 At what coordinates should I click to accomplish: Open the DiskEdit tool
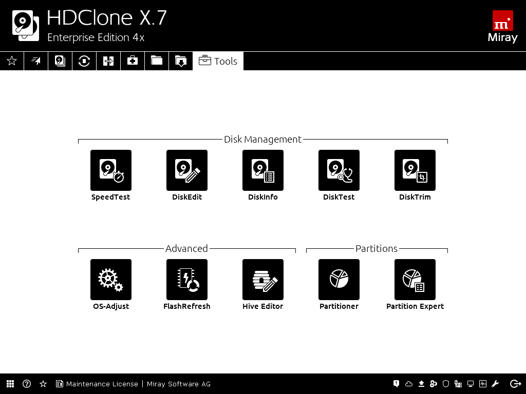(x=186, y=170)
